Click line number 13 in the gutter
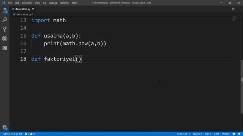This screenshot has width=243, height=136. click(x=23, y=20)
